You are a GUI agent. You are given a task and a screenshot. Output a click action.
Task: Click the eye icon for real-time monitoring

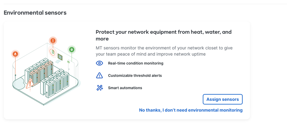(99, 63)
